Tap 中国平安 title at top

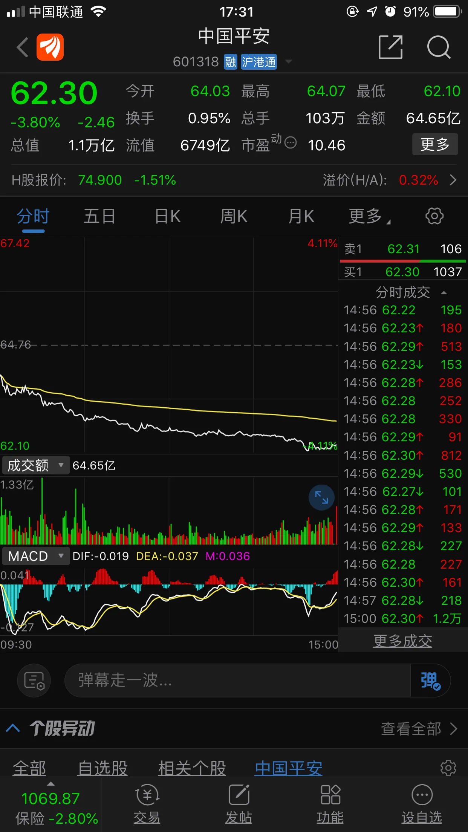234,36
